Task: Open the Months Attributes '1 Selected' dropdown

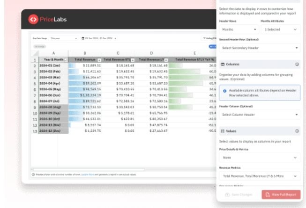Action: click(x=280, y=29)
